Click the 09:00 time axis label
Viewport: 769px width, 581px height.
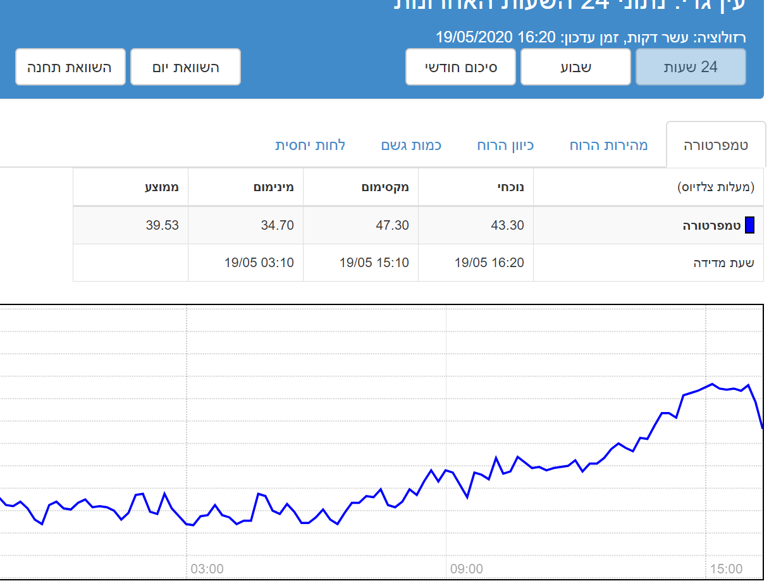click(x=467, y=569)
